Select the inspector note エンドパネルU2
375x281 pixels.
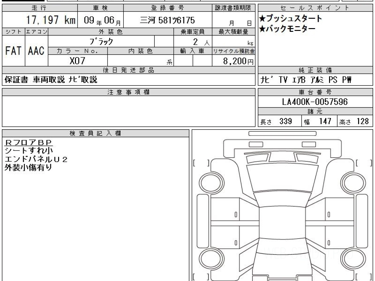coord(36,159)
